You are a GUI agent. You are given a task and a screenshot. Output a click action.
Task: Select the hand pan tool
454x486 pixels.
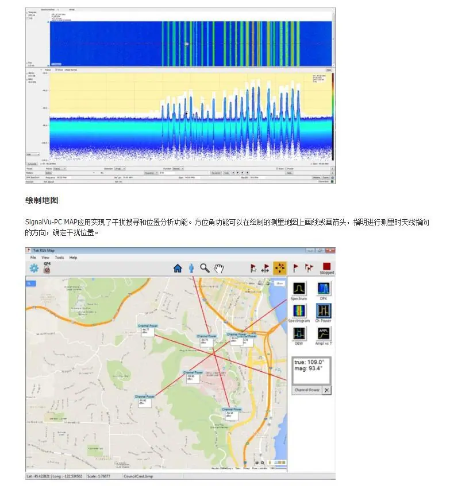click(x=218, y=269)
